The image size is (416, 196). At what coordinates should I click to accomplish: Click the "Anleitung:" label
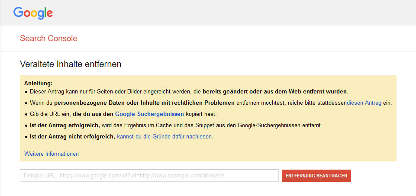tap(38, 83)
